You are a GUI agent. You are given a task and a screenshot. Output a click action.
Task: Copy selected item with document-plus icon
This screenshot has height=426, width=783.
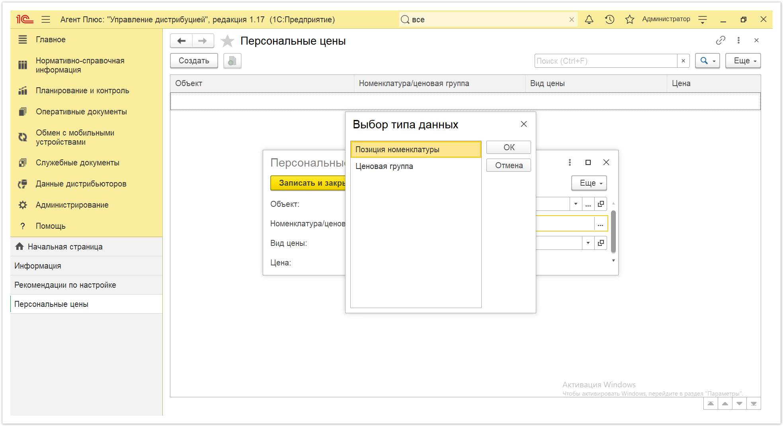click(x=232, y=61)
